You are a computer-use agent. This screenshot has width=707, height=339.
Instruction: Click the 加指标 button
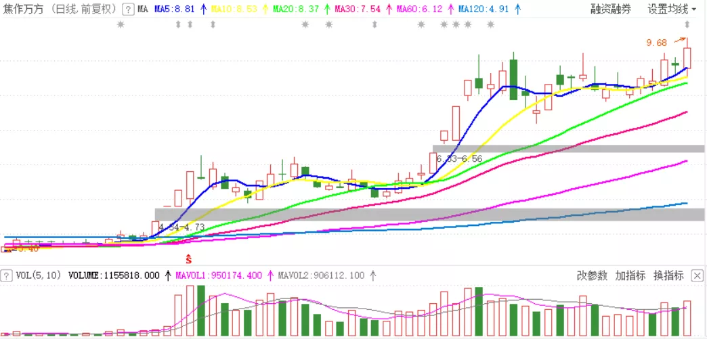pos(630,275)
